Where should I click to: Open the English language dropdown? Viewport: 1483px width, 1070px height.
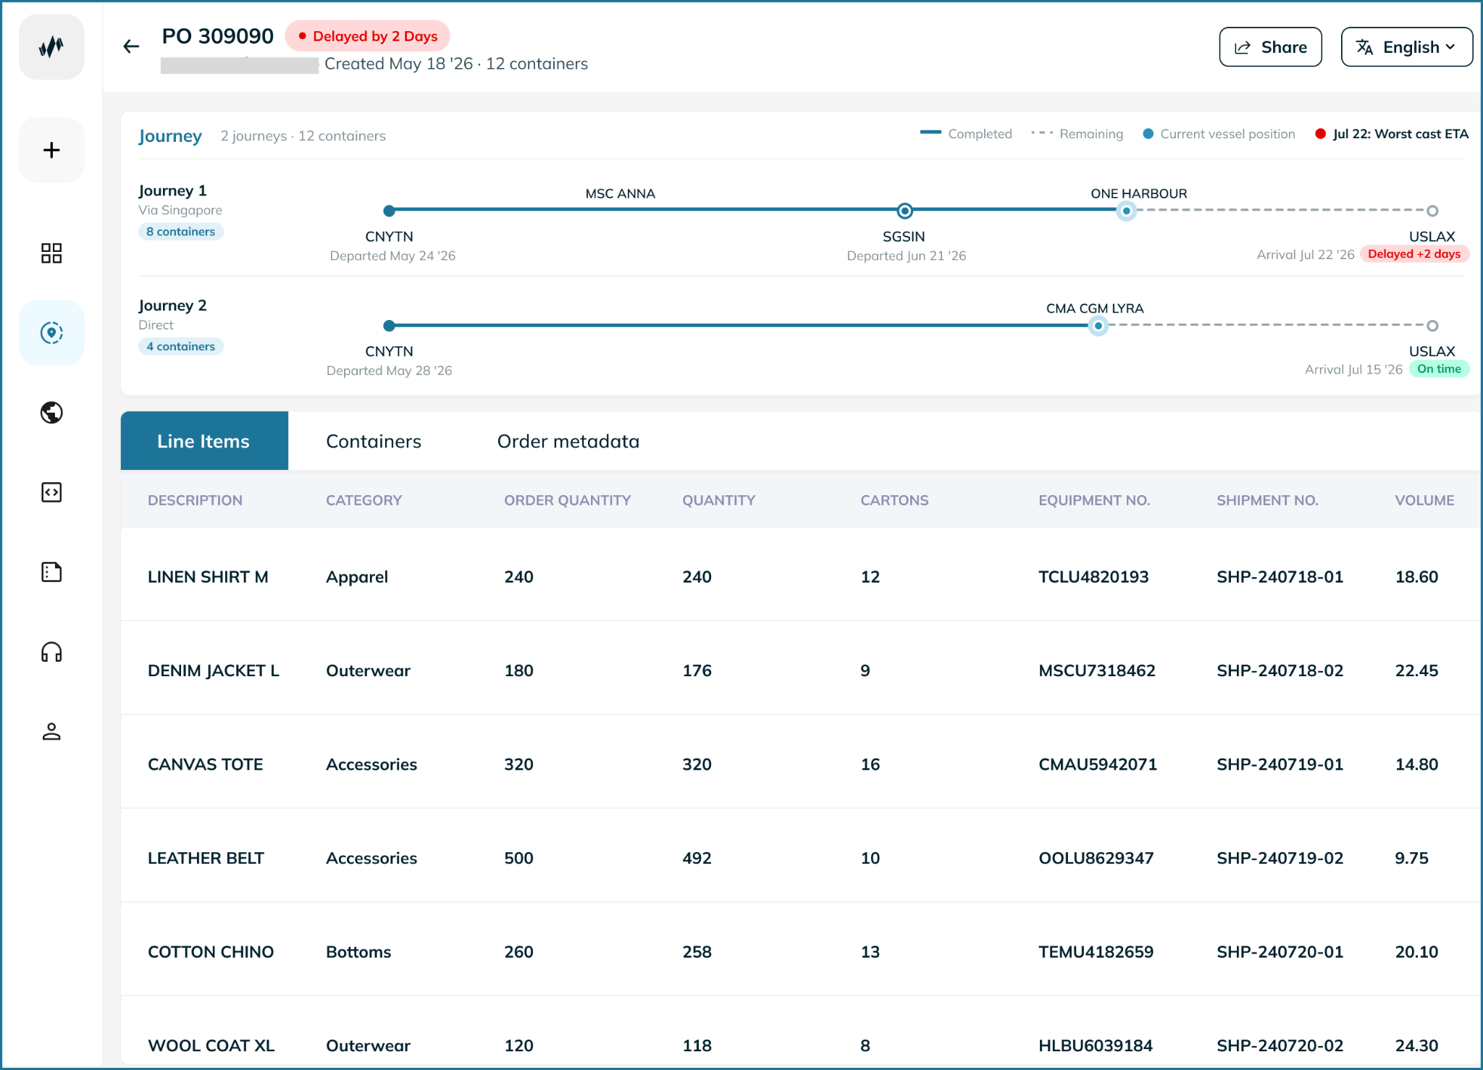tap(1406, 47)
